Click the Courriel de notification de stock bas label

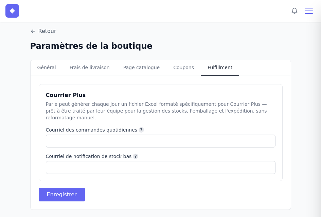point(88,156)
